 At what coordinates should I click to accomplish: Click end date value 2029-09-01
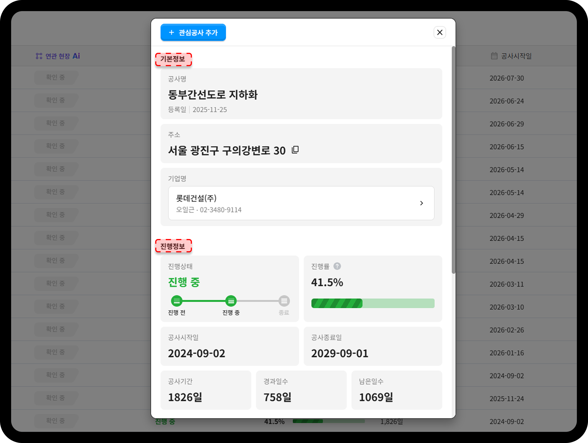click(340, 354)
